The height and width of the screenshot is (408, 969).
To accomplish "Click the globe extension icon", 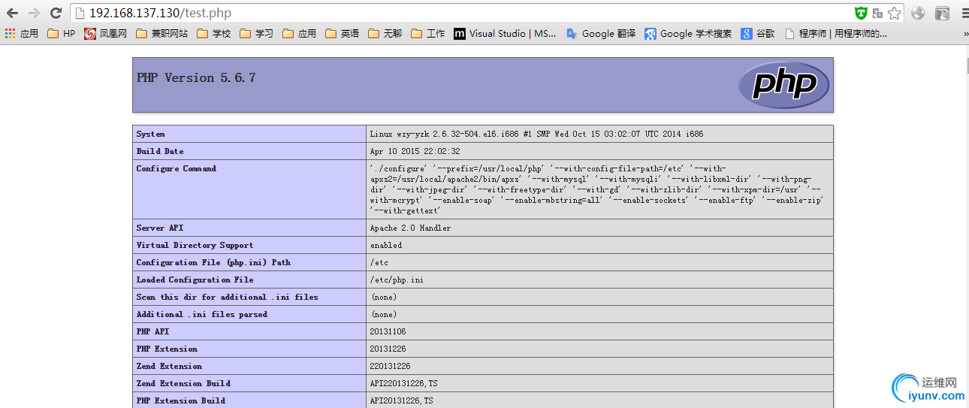I will [918, 13].
